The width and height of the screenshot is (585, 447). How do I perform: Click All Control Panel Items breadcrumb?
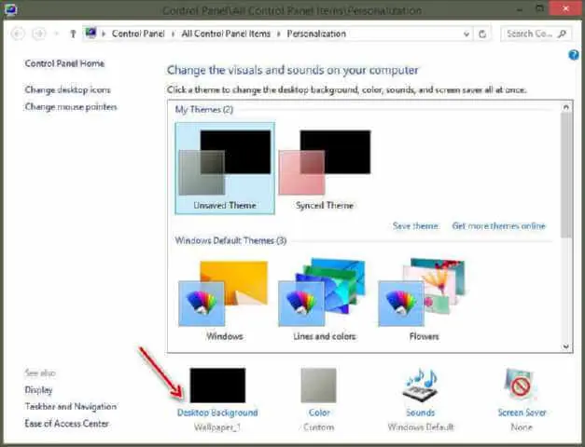tap(226, 34)
